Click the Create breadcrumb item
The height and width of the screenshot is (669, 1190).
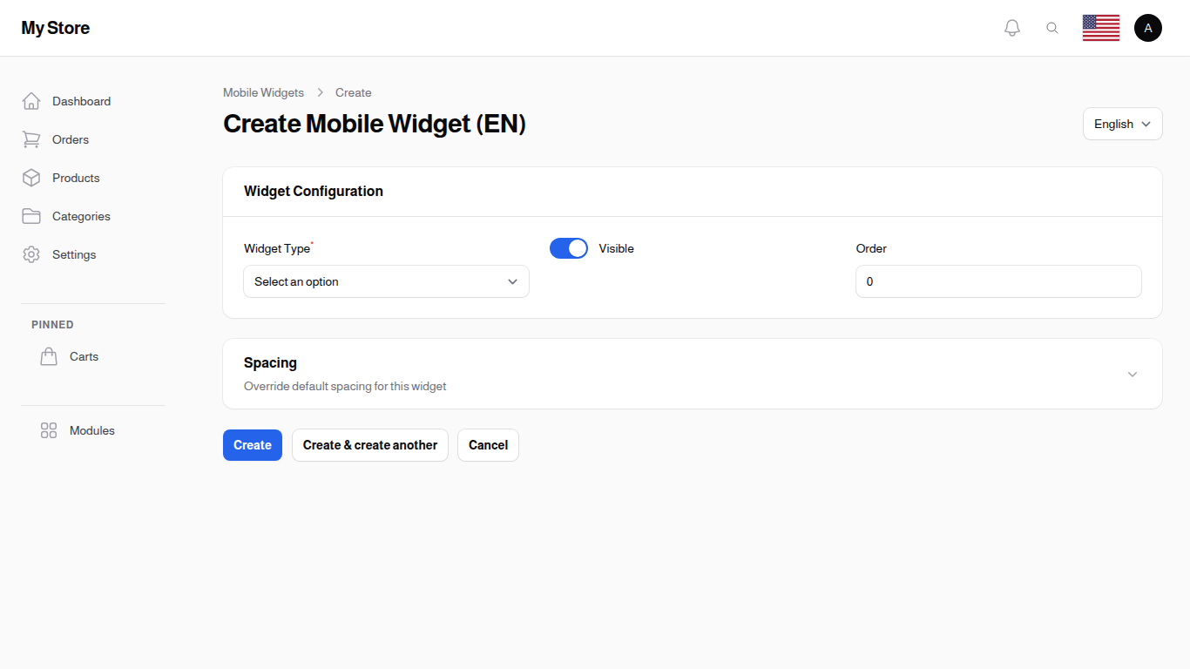click(x=353, y=92)
